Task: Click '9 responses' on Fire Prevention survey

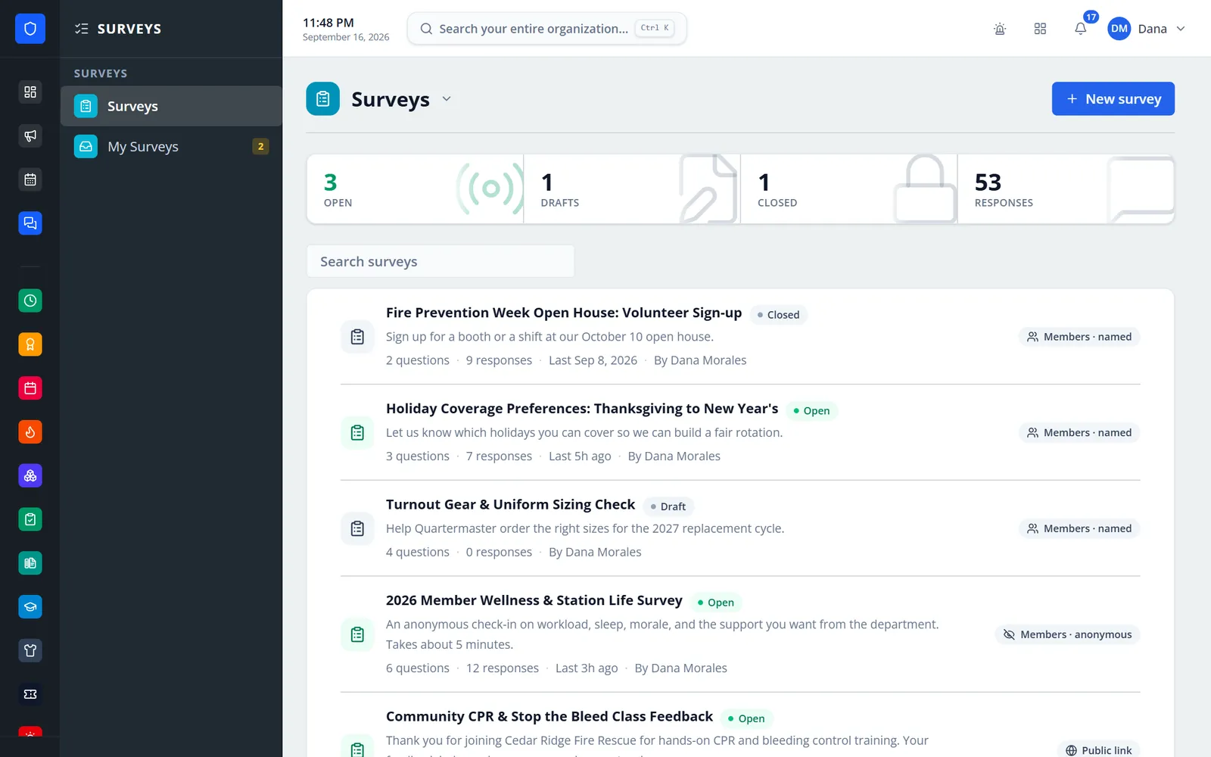Action: [x=499, y=360]
